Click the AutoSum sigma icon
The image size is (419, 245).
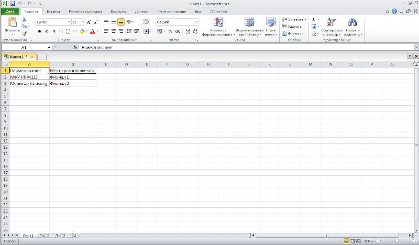[x=314, y=19]
